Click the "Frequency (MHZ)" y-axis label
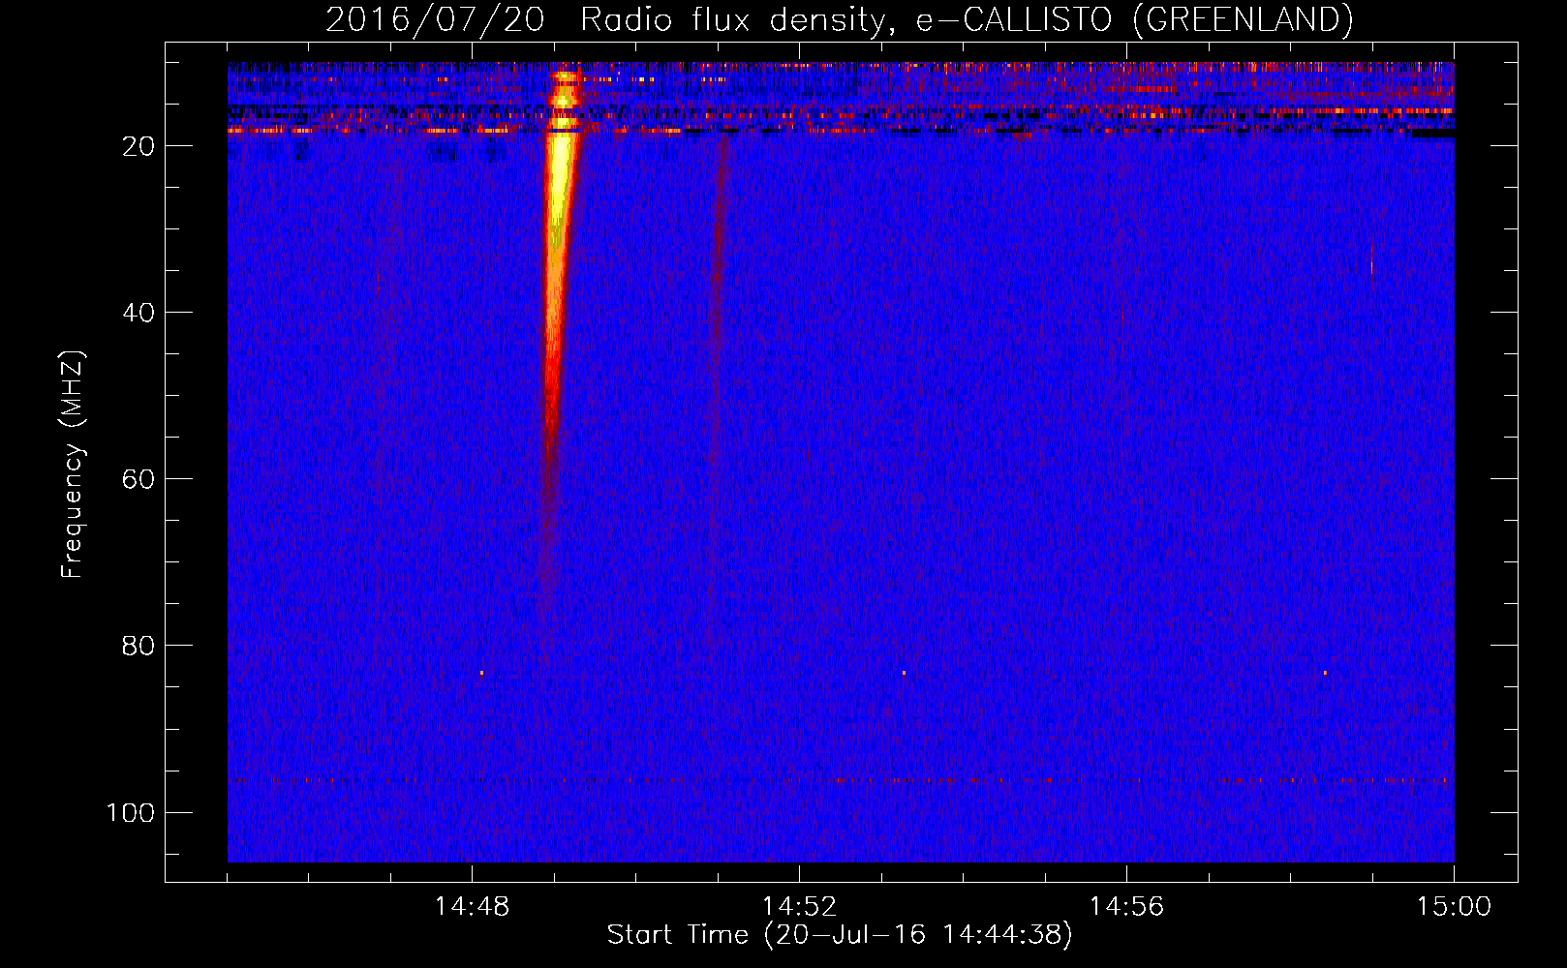The height and width of the screenshot is (968, 1567). click(73, 465)
